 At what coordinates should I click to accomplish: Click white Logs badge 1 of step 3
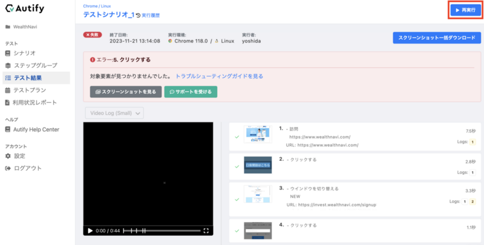pyautogui.click(x=465, y=201)
